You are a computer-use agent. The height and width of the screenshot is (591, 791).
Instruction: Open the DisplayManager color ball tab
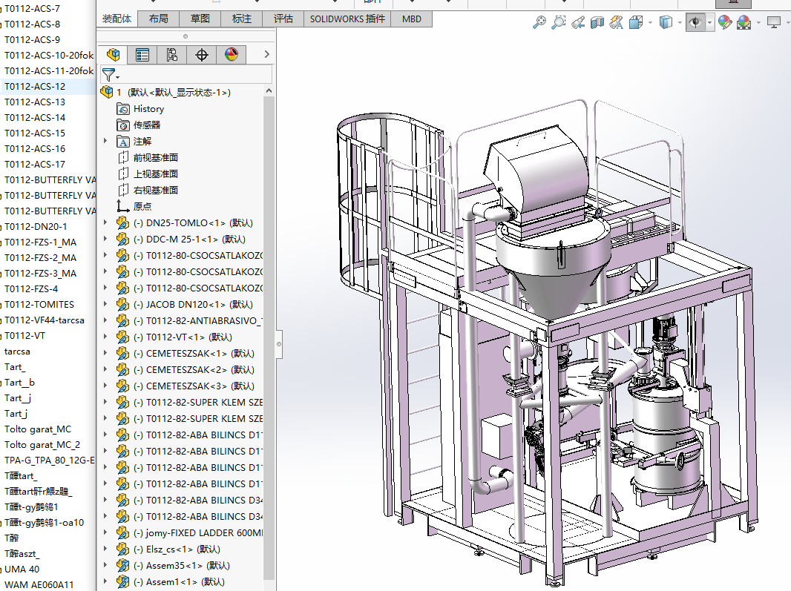(x=231, y=54)
